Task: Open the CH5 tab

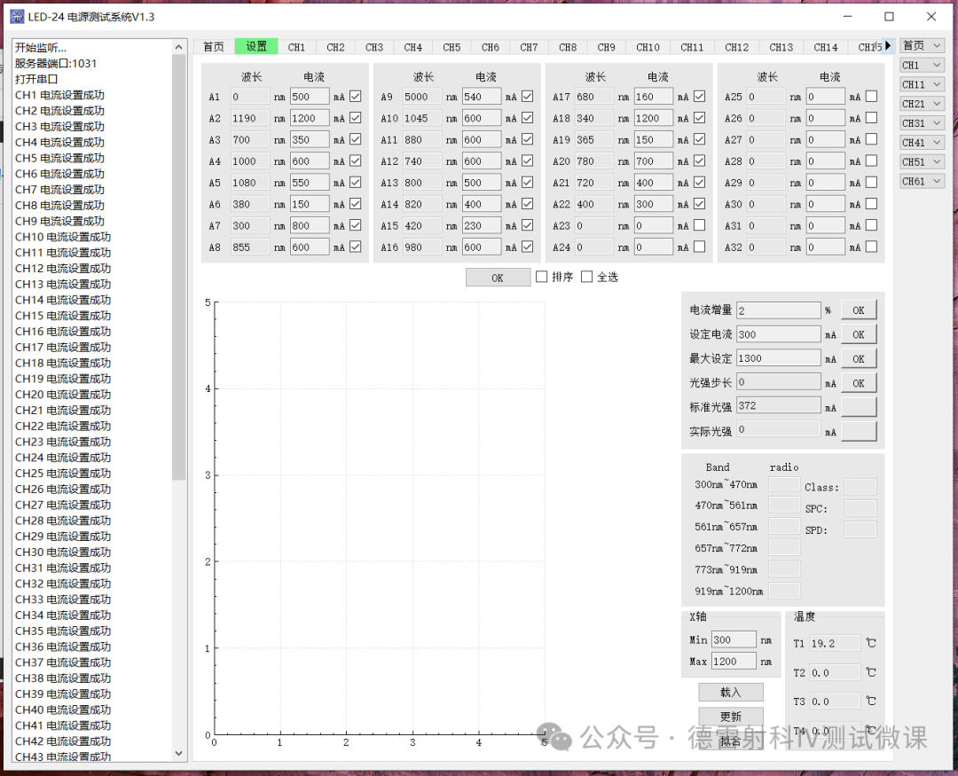Action: coord(452,47)
